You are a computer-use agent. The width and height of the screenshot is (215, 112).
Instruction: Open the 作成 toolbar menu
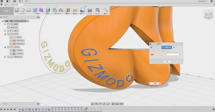[x=38, y=14]
